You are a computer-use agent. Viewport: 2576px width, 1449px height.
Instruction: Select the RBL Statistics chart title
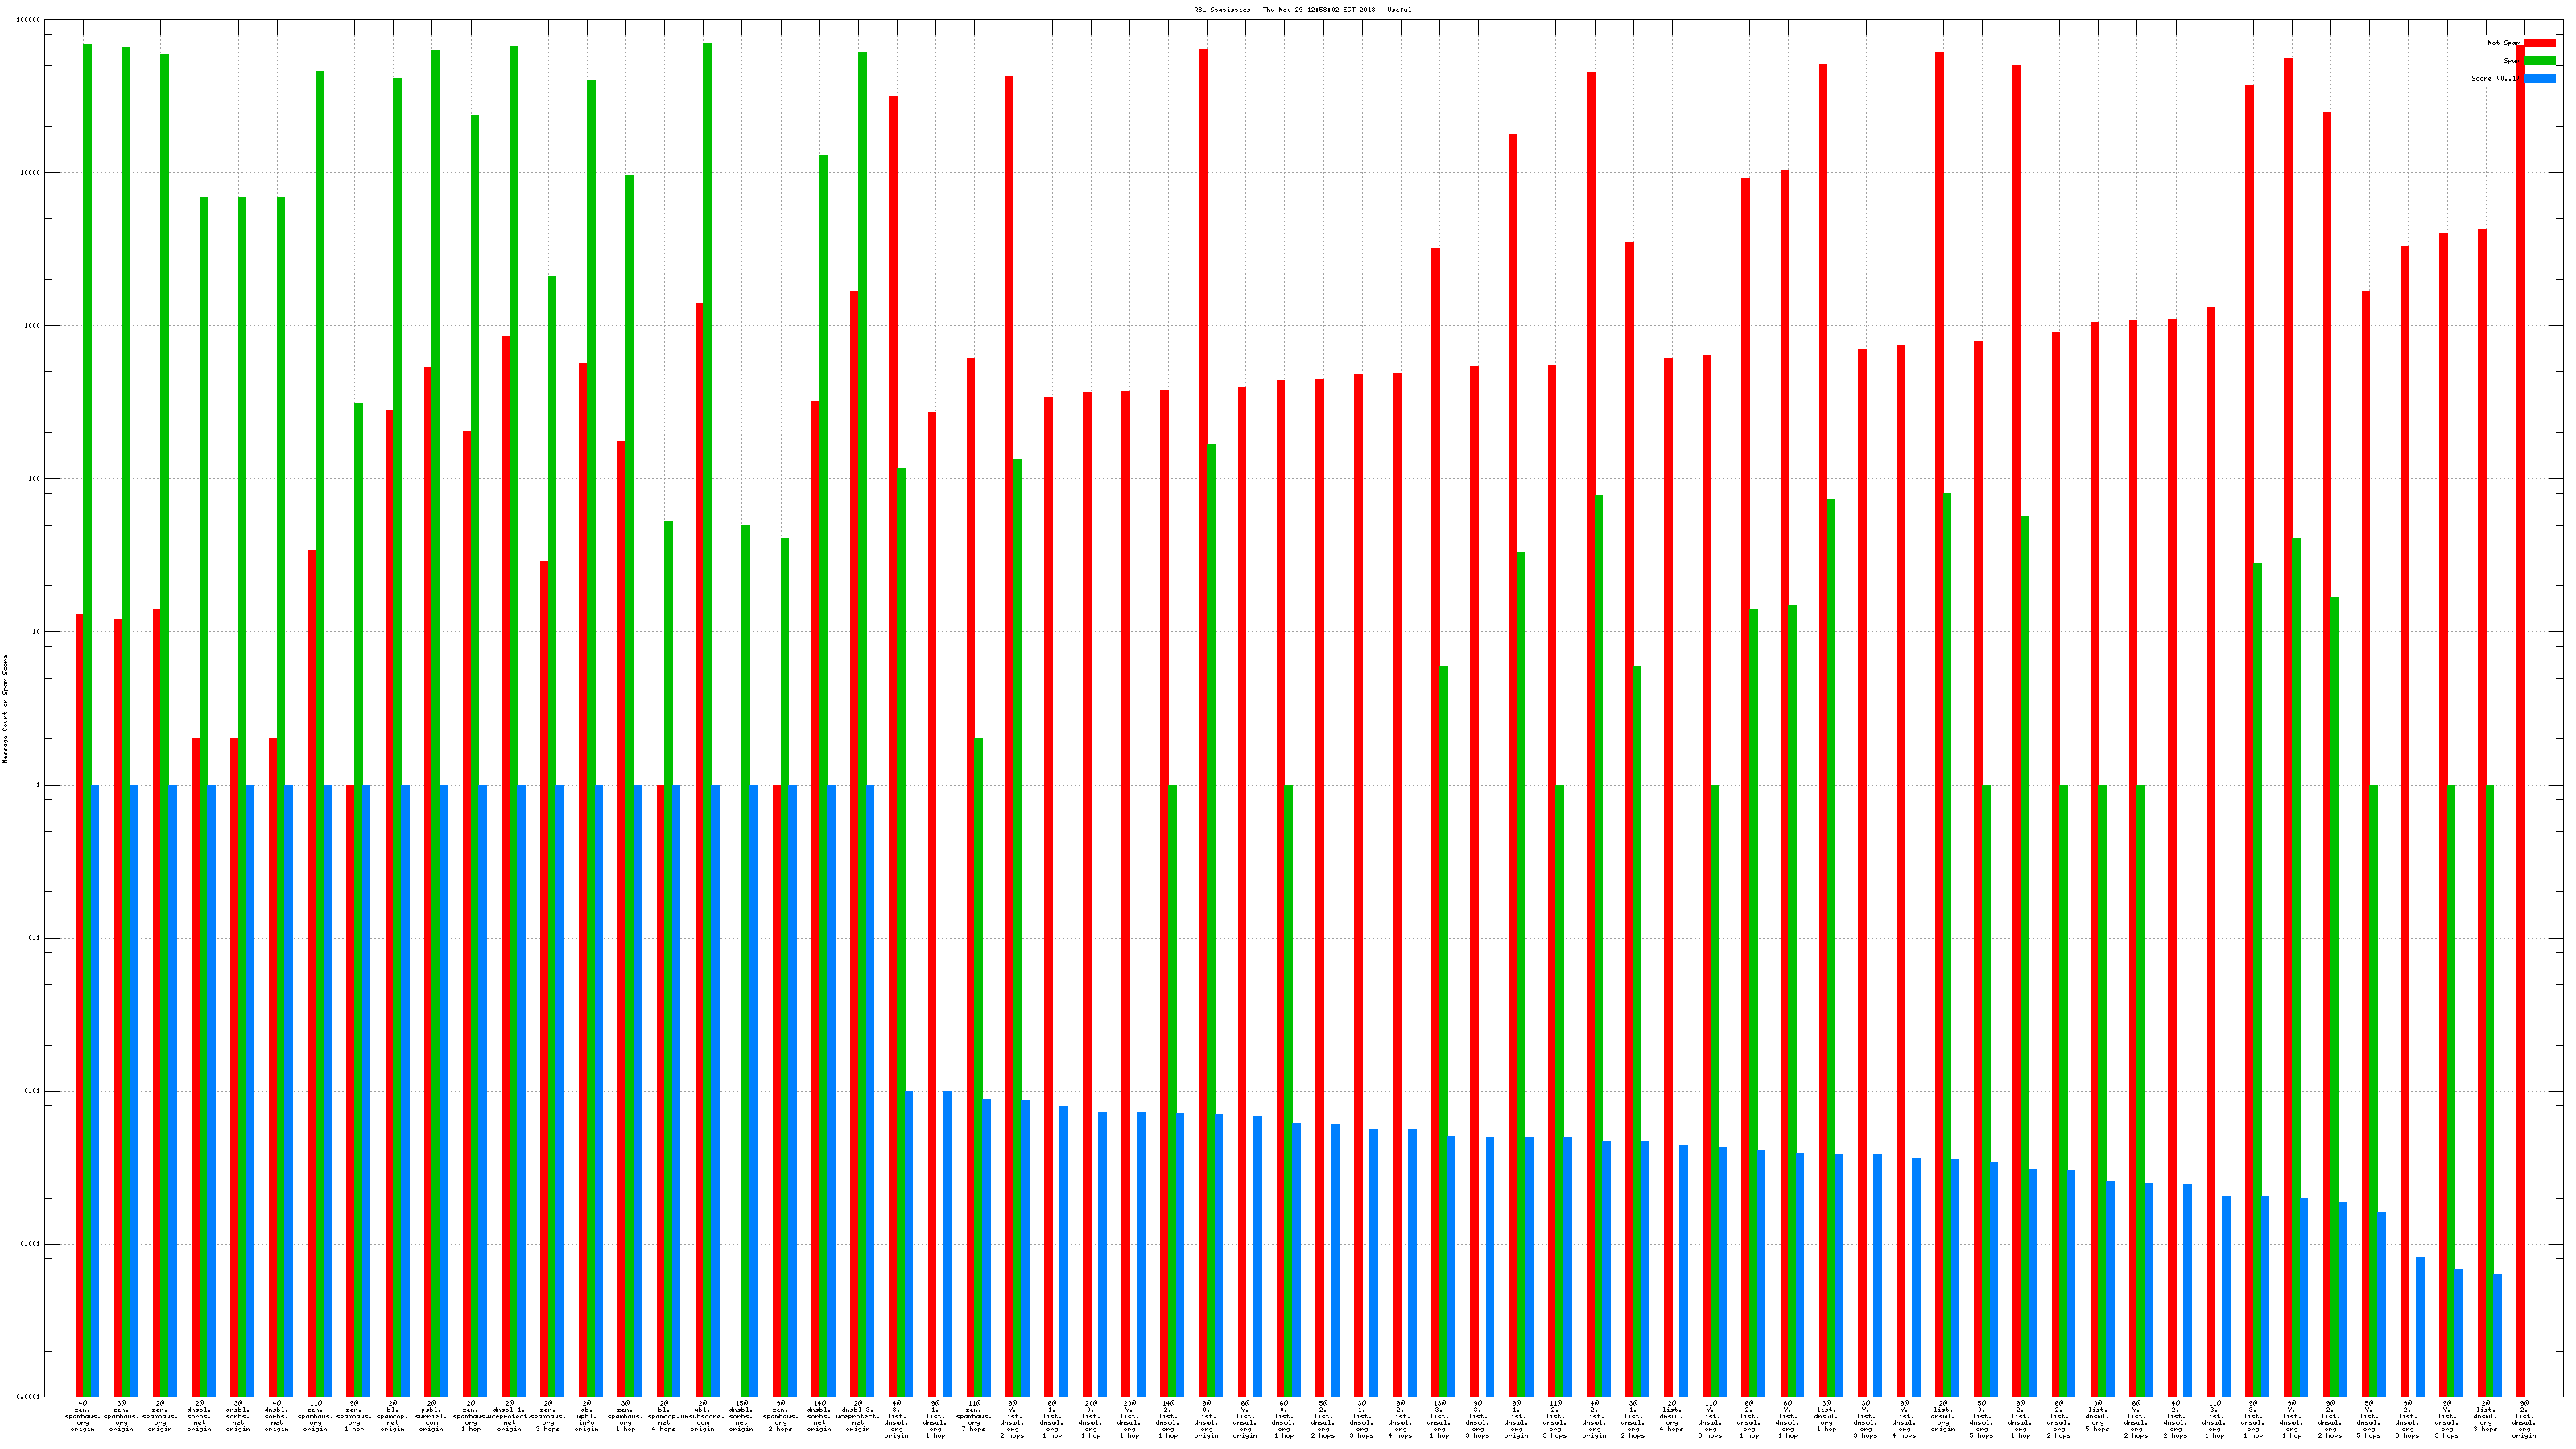pos(1302,10)
